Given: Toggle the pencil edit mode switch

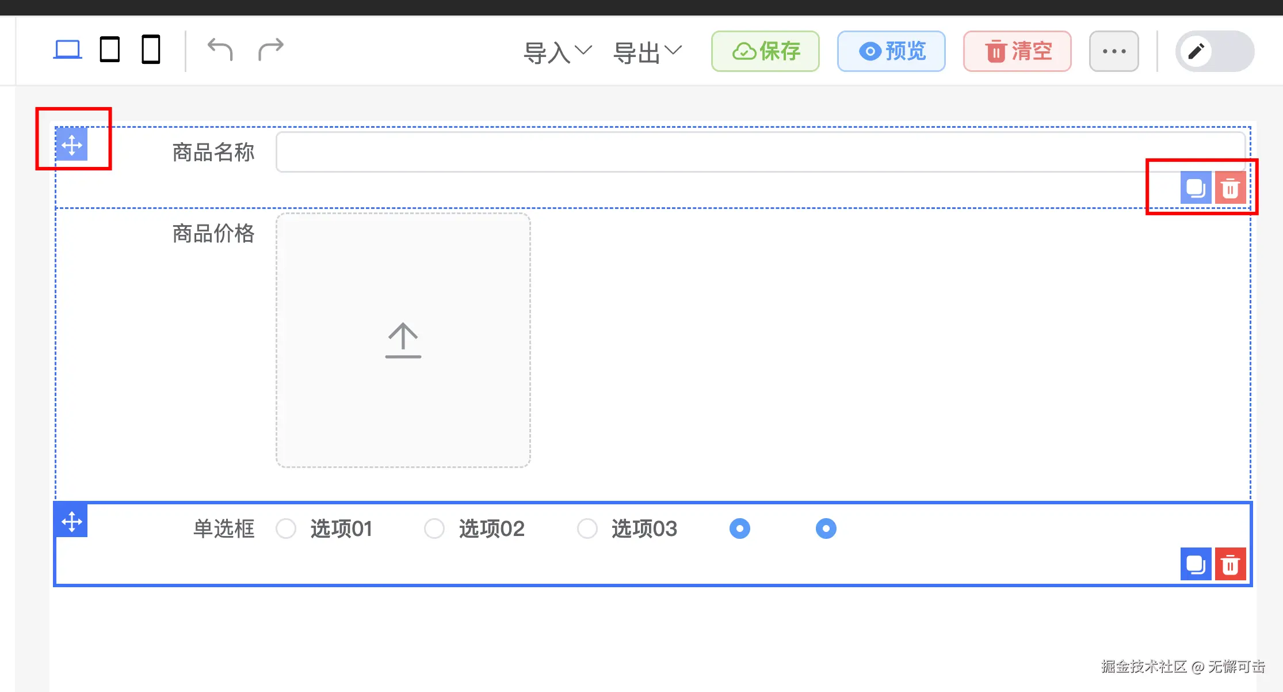Looking at the screenshot, I should pyautogui.click(x=1214, y=51).
